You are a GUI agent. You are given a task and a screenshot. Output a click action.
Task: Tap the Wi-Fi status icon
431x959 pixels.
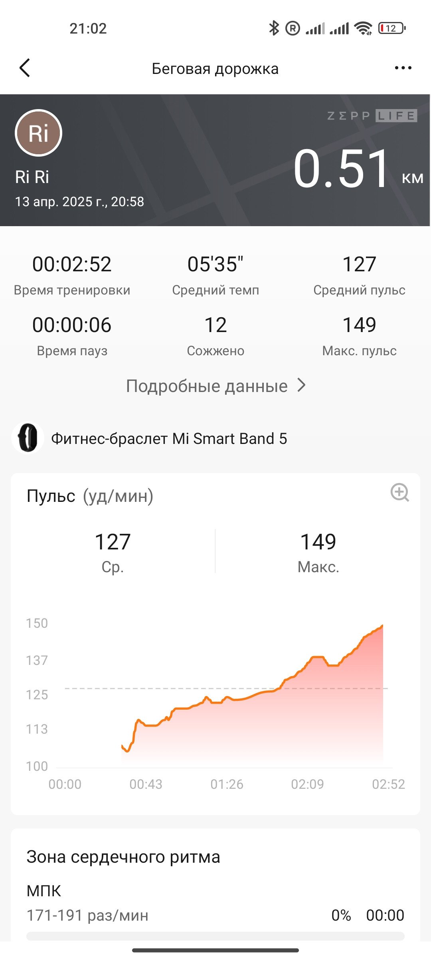pyautogui.click(x=363, y=28)
